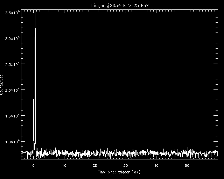Viewport: 224px width, 179px height.
Task: Select the y-axis tick label 3.5×10^4
Action: (x=13, y=12)
